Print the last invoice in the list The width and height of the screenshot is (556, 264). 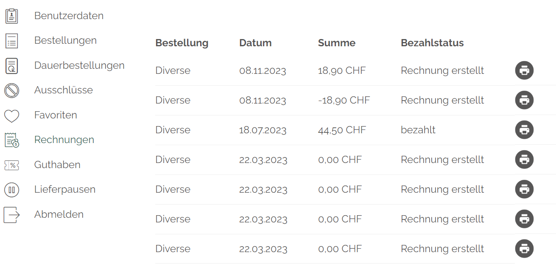(x=524, y=249)
